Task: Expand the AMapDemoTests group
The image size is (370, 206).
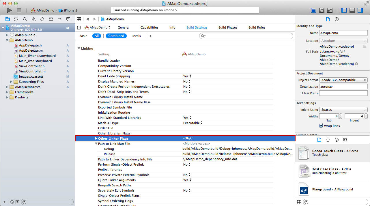Action: [7, 87]
